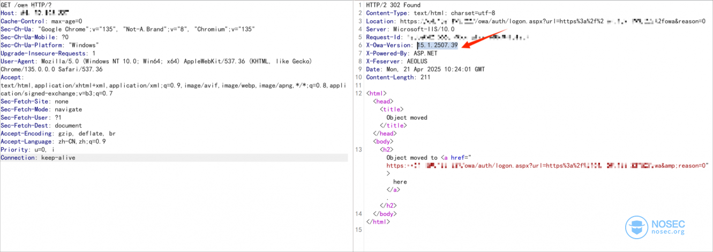Click the Sec-Fetch-User: ?1 header
This screenshot has height=252, width=713.
point(32,117)
